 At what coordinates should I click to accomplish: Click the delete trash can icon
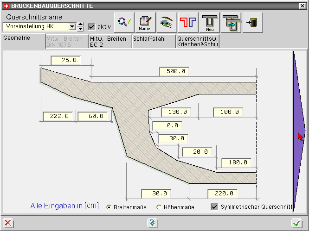click(252, 22)
